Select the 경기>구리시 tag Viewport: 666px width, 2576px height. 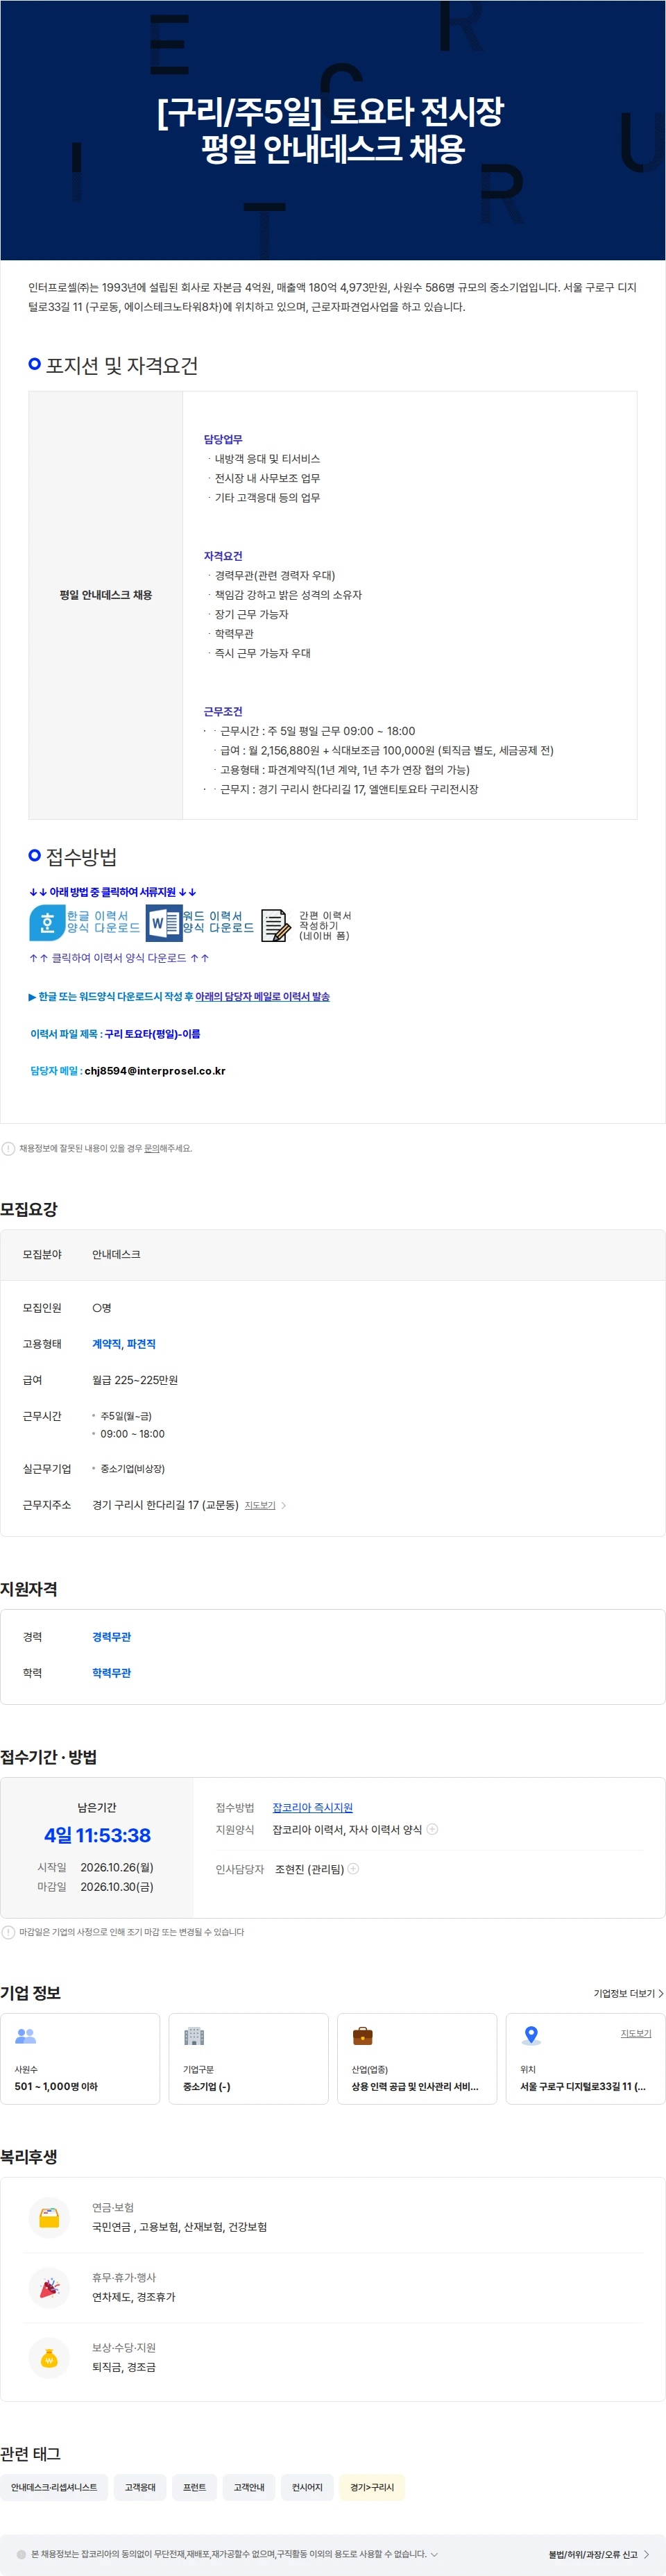[372, 2487]
